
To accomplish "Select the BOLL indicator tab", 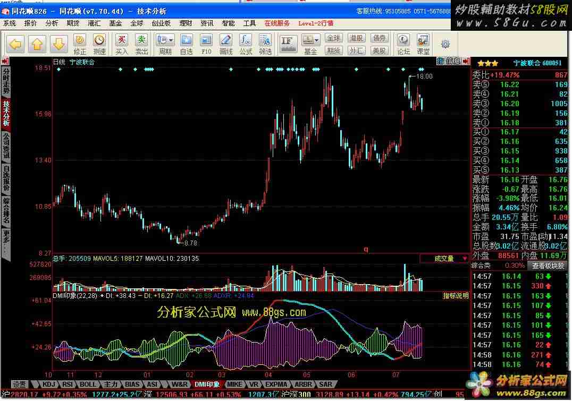I will (x=88, y=384).
